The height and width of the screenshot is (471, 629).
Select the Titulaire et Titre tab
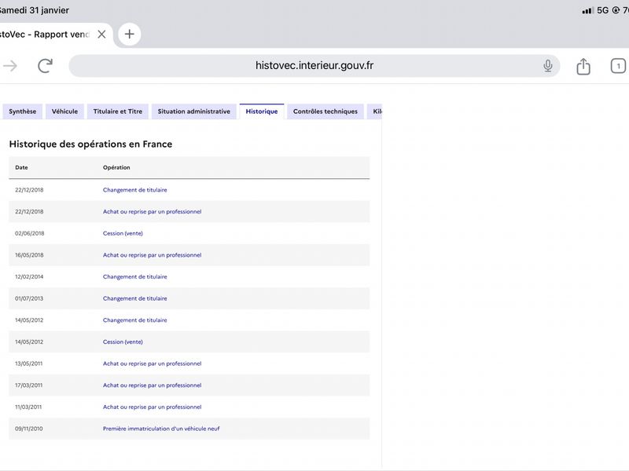click(118, 111)
